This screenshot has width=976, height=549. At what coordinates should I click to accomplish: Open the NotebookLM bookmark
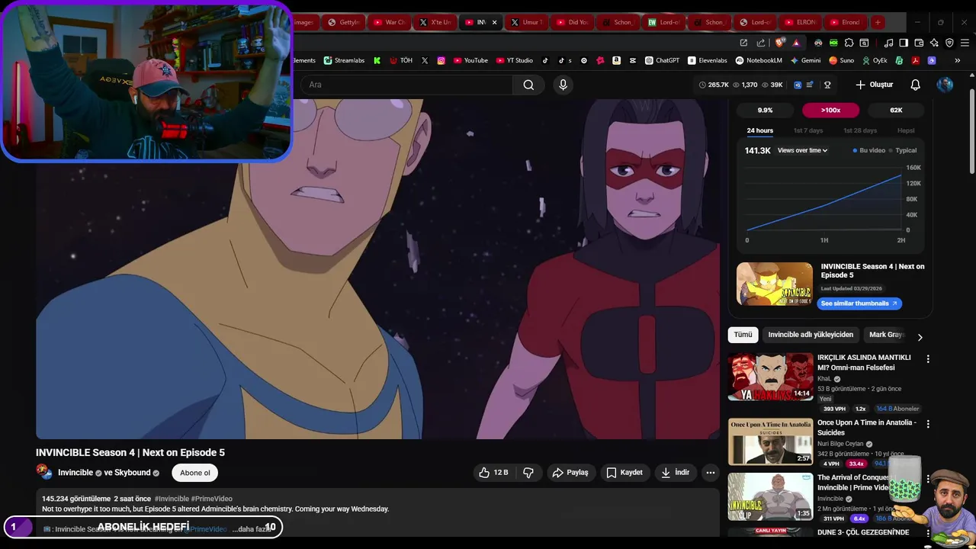(758, 60)
